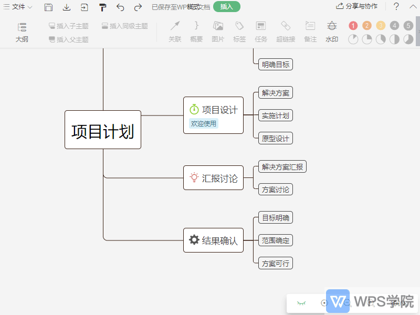
Task: Redo the last action
Action: [x=138, y=7]
